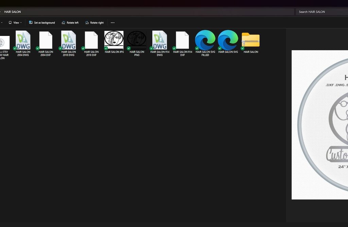Click Set as background
Viewport: 348px width, 227px height.
tap(42, 23)
